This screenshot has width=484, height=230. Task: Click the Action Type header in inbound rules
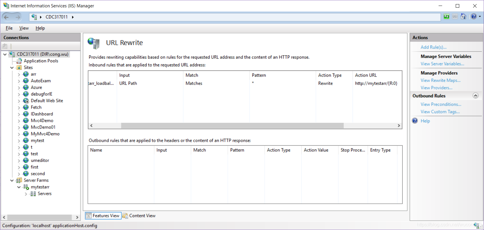334,75
